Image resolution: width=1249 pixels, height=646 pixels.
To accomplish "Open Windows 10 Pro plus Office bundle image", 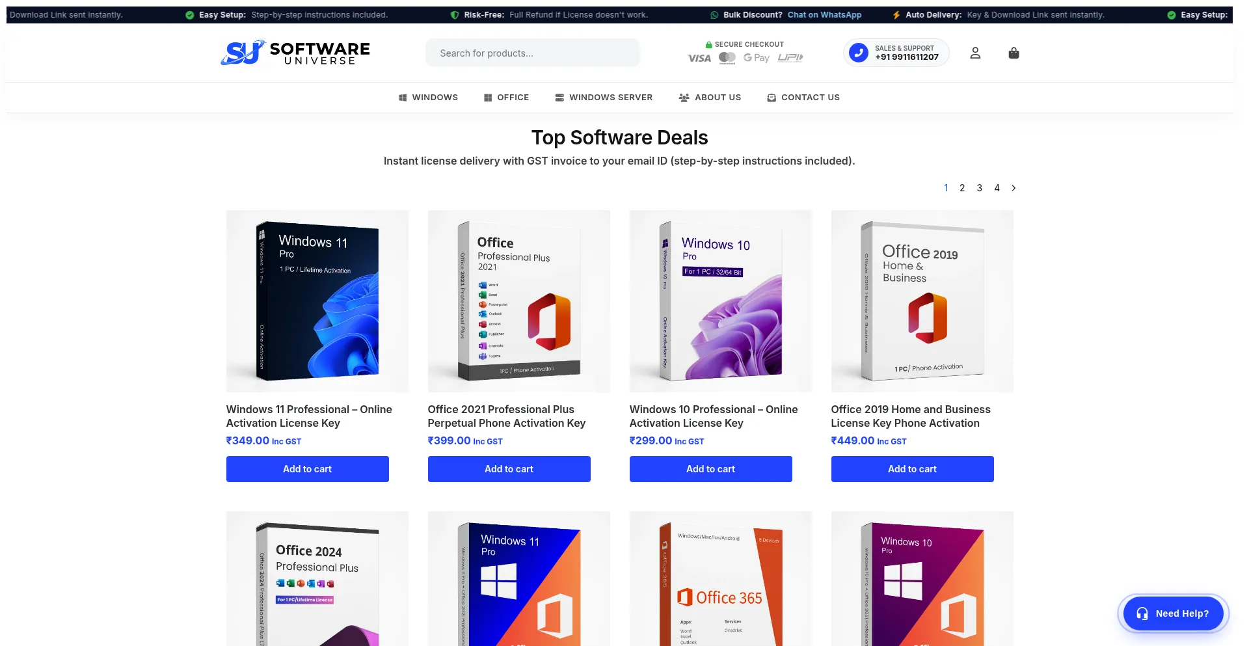I will 922,579.
